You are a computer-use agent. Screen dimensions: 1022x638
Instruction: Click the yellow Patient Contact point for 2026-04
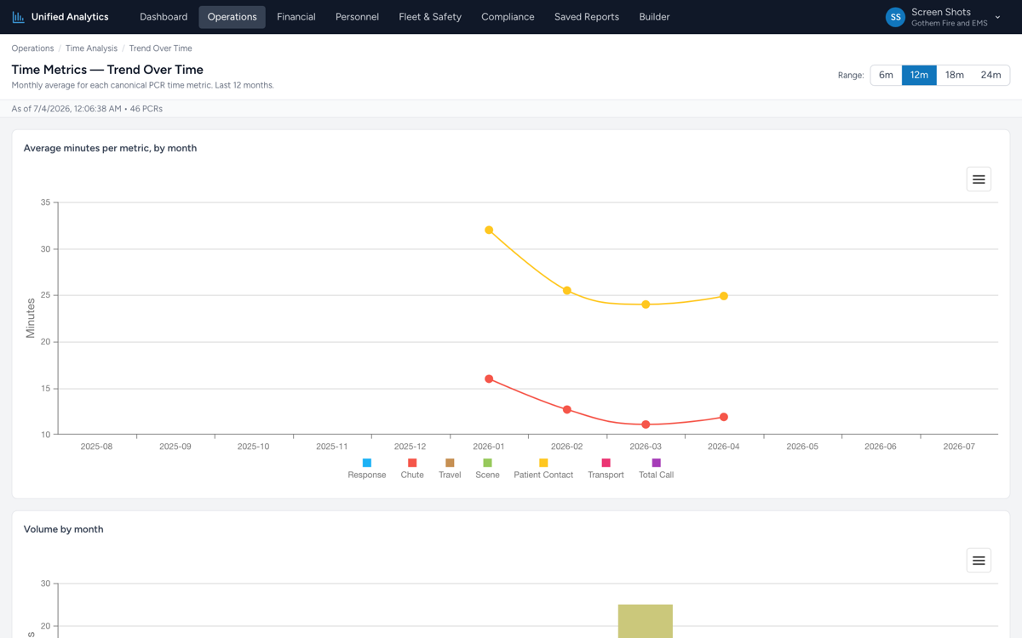click(724, 296)
